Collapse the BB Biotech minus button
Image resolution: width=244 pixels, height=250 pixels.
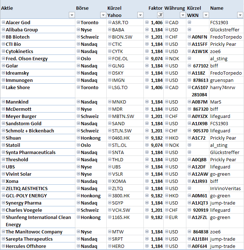3,37
